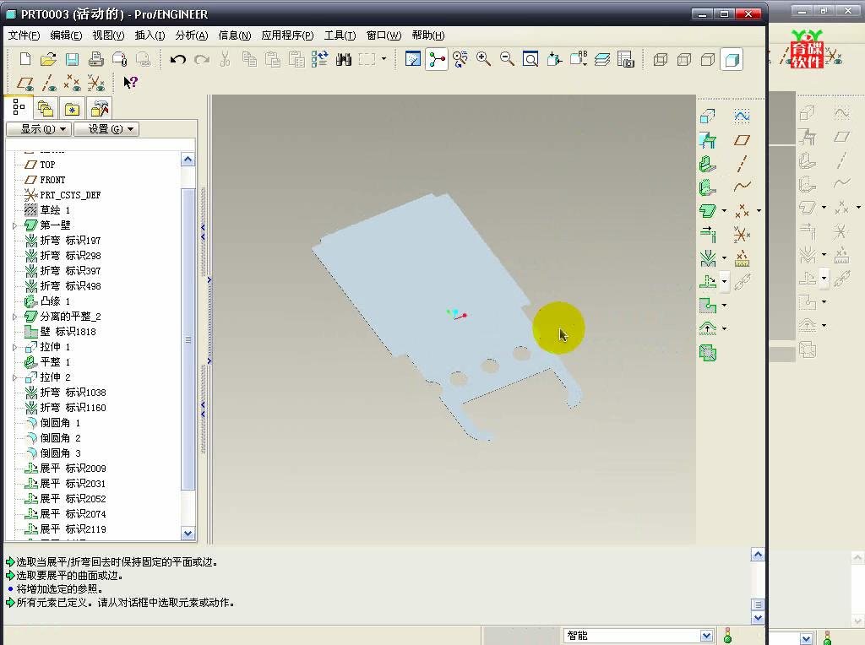Select 展平 标识2009 in model tree

tap(65, 468)
